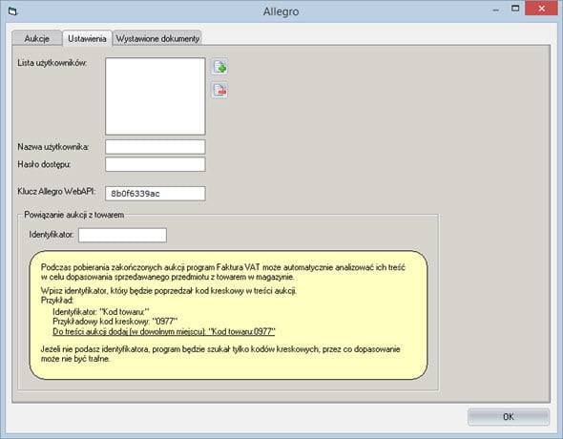Focus the Nazwa użytkownika field
This screenshot has height=439, width=563.
point(156,147)
